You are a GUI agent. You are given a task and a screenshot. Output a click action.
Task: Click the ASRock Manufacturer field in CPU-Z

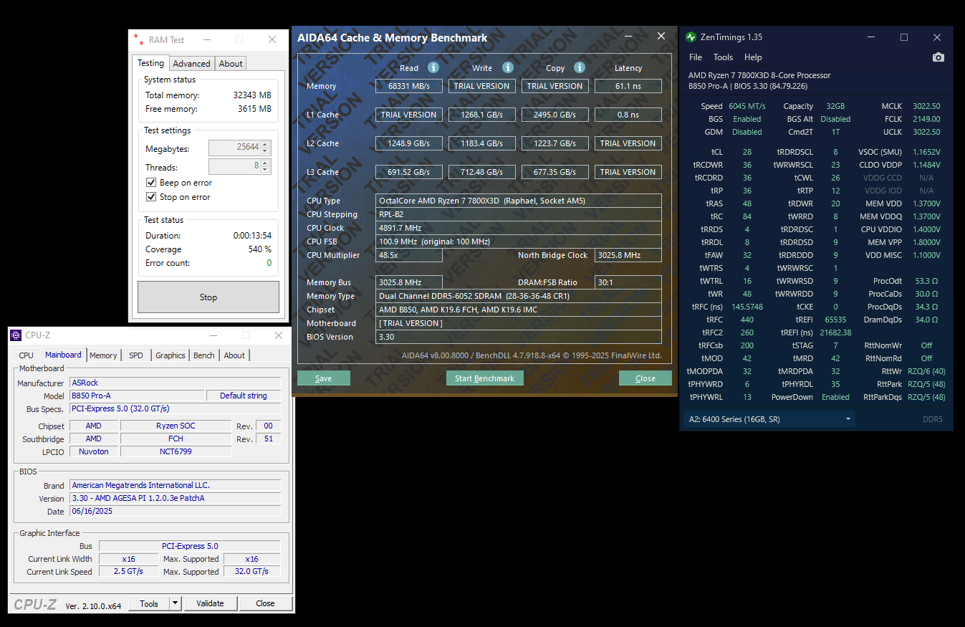(x=176, y=383)
